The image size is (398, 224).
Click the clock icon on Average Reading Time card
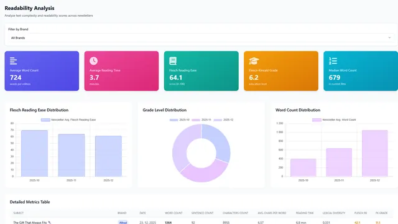pos(93,61)
